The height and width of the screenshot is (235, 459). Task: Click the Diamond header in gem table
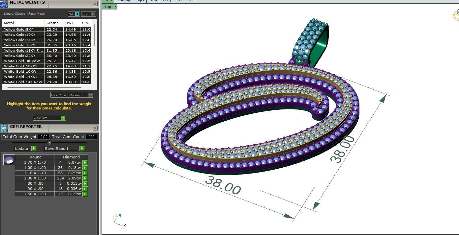(x=72, y=157)
